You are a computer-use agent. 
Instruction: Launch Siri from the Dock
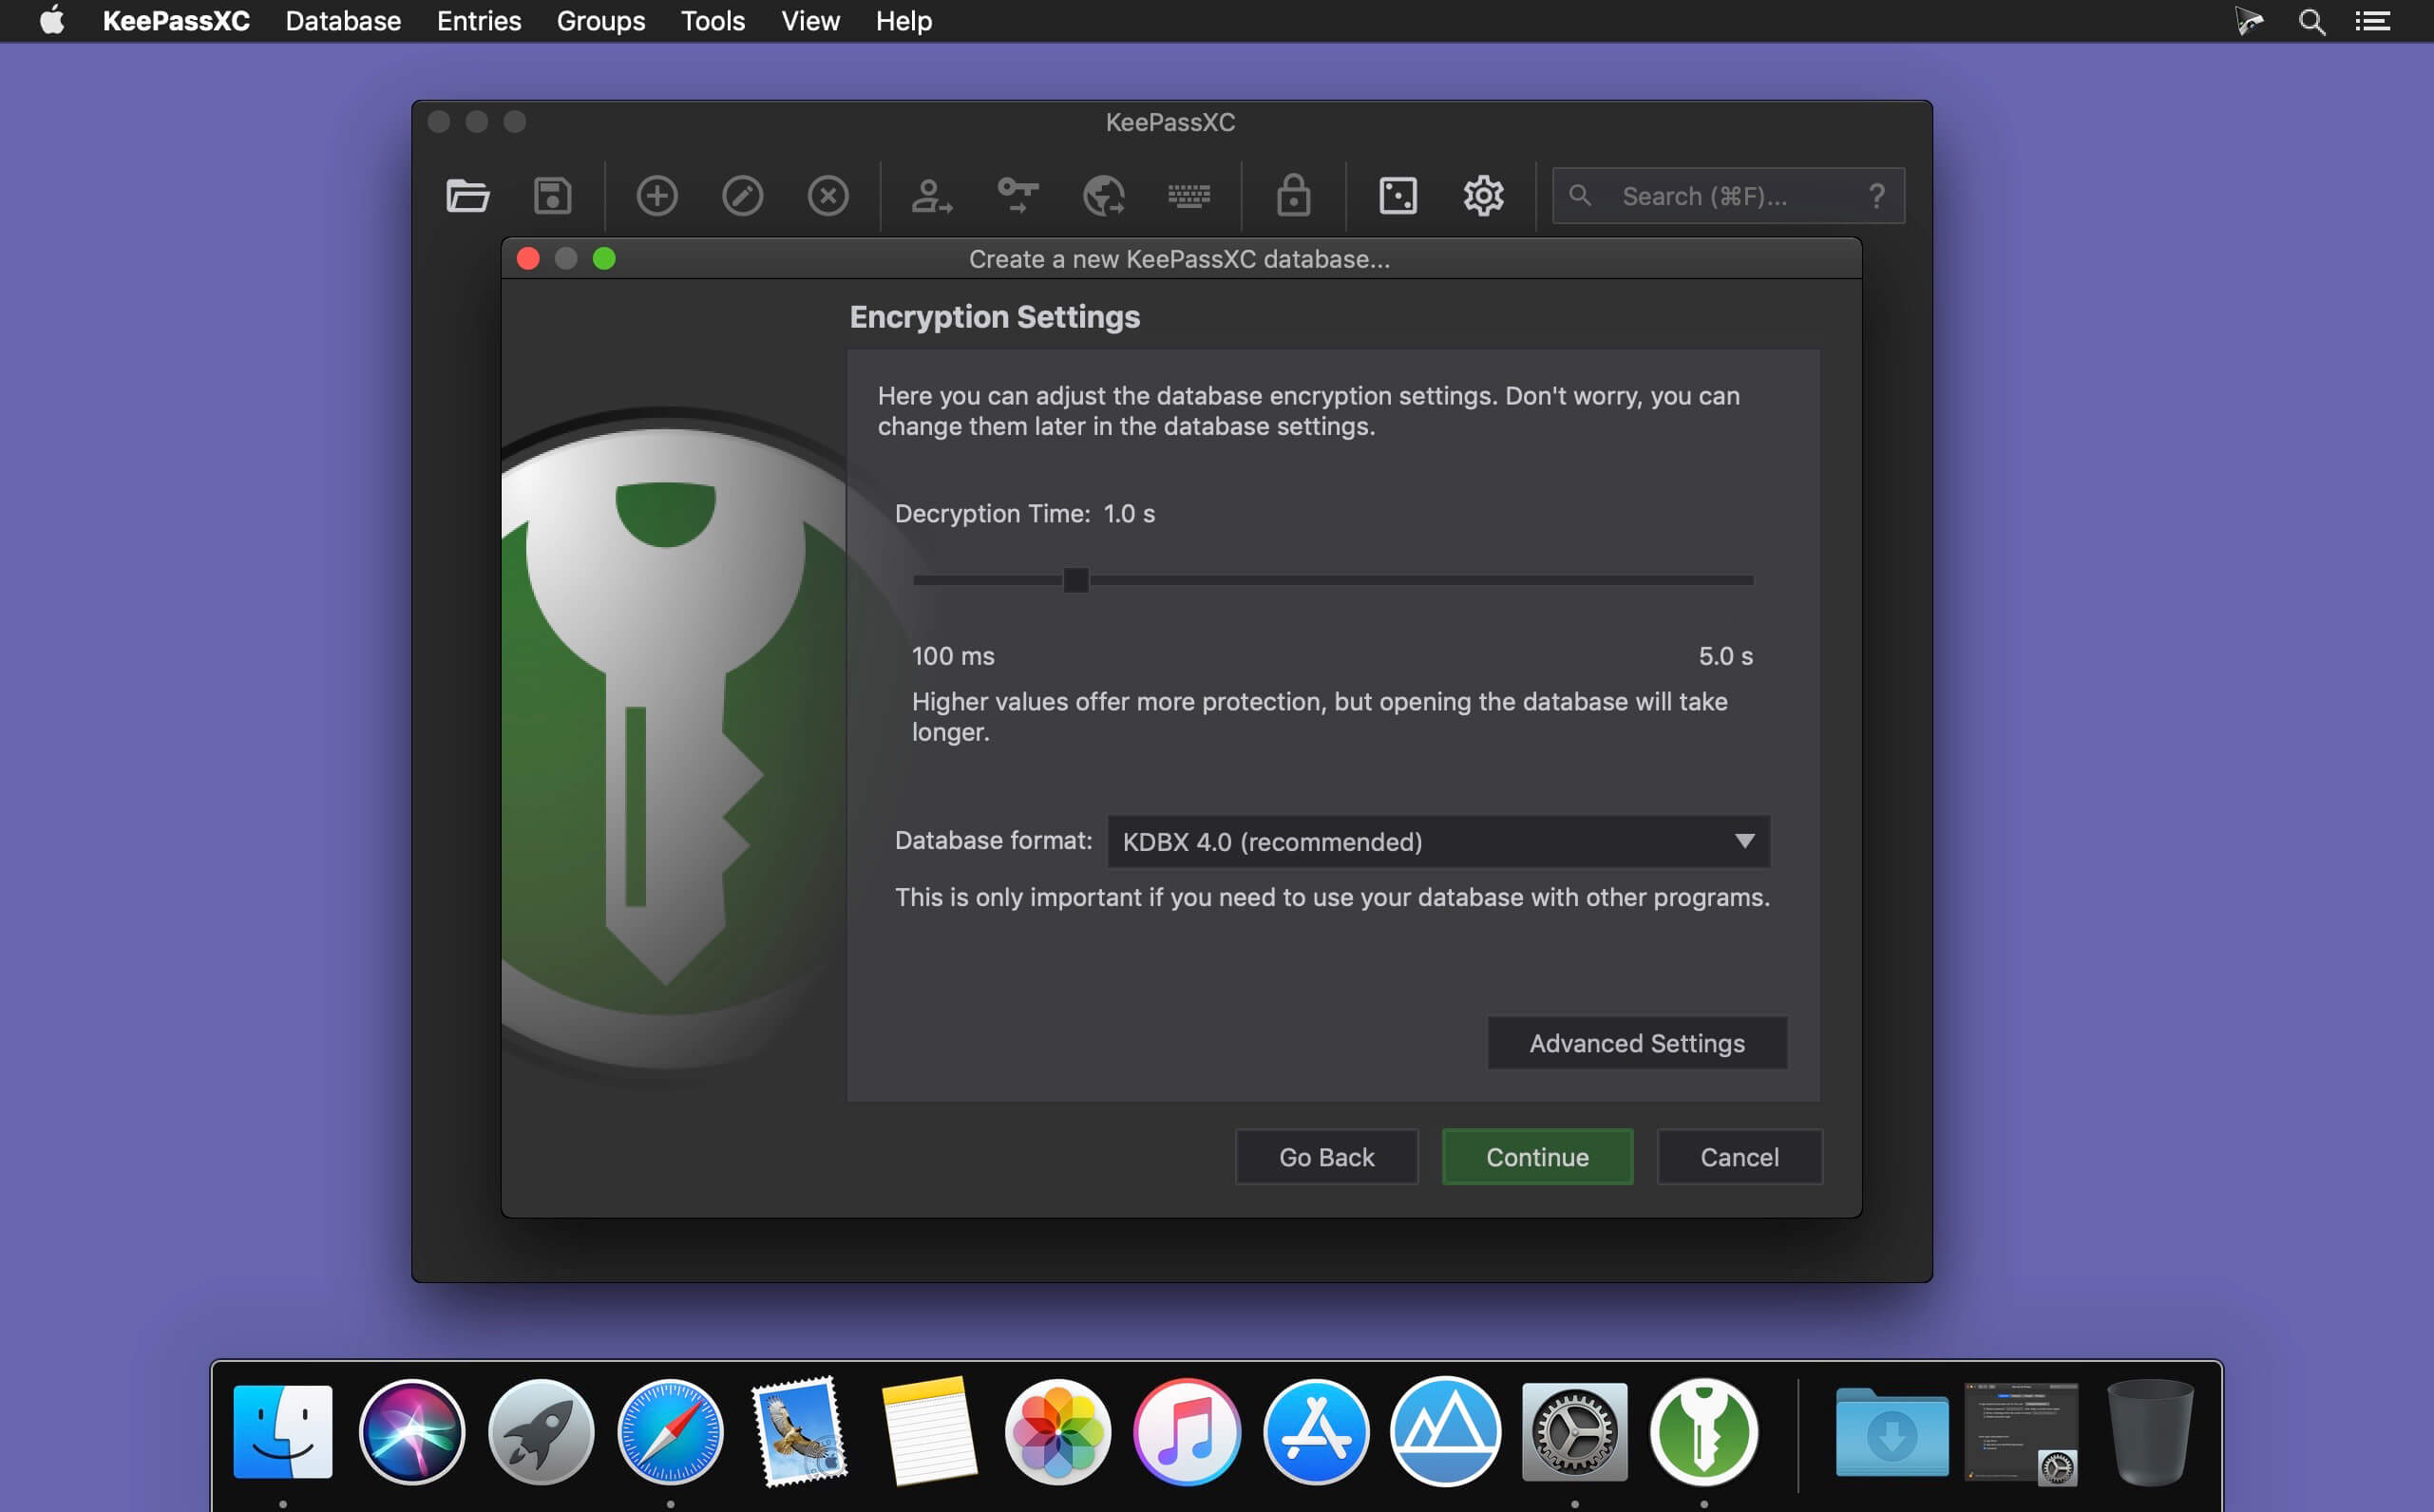point(412,1431)
